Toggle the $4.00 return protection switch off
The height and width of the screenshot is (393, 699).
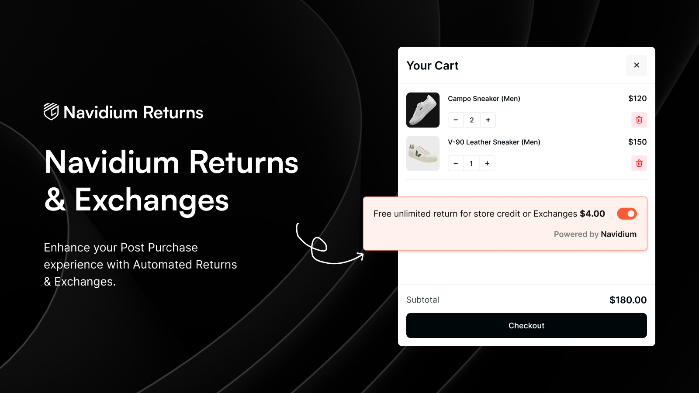(x=626, y=214)
